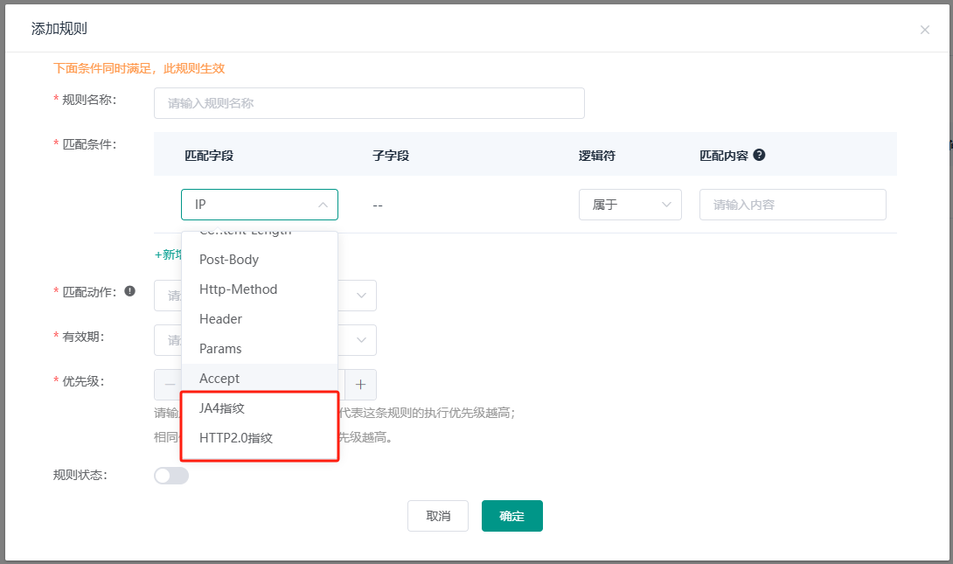Select Post-Body from the list
The width and height of the screenshot is (953, 564).
coord(229,260)
